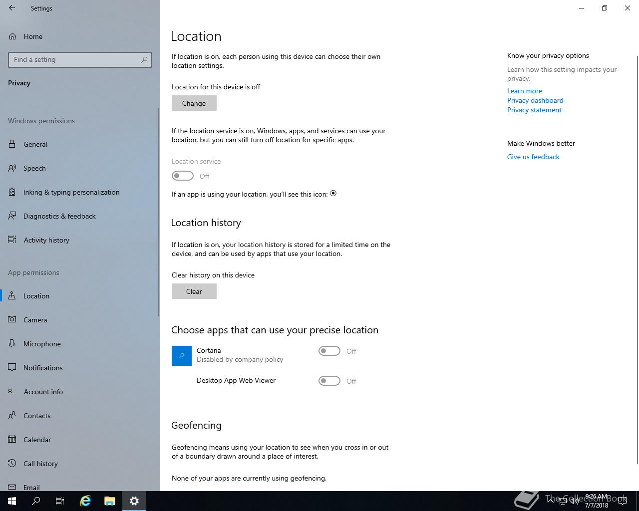This screenshot has width=639, height=511.
Task: Select Activity history in sidebar
Action: (x=80, y=240)
